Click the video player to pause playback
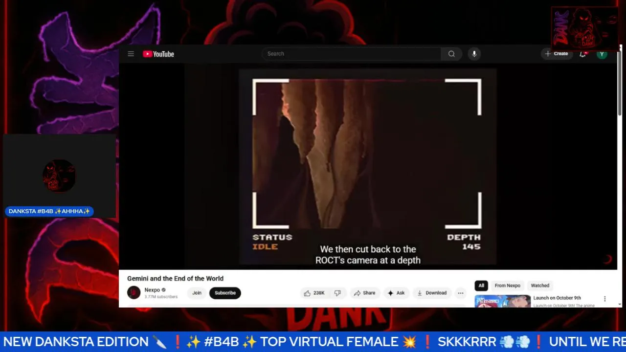This screenshot has width=626, height=352. click(368, 166)
